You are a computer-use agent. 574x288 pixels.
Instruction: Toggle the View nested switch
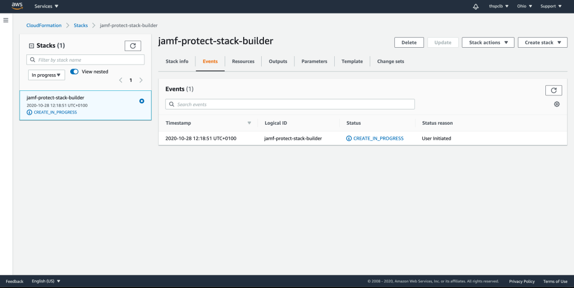74,72
